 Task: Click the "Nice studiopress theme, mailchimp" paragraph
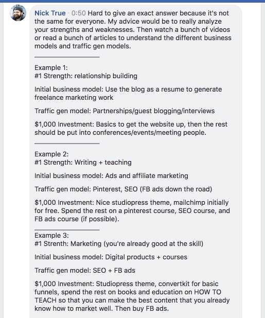(x=132, y=211)
